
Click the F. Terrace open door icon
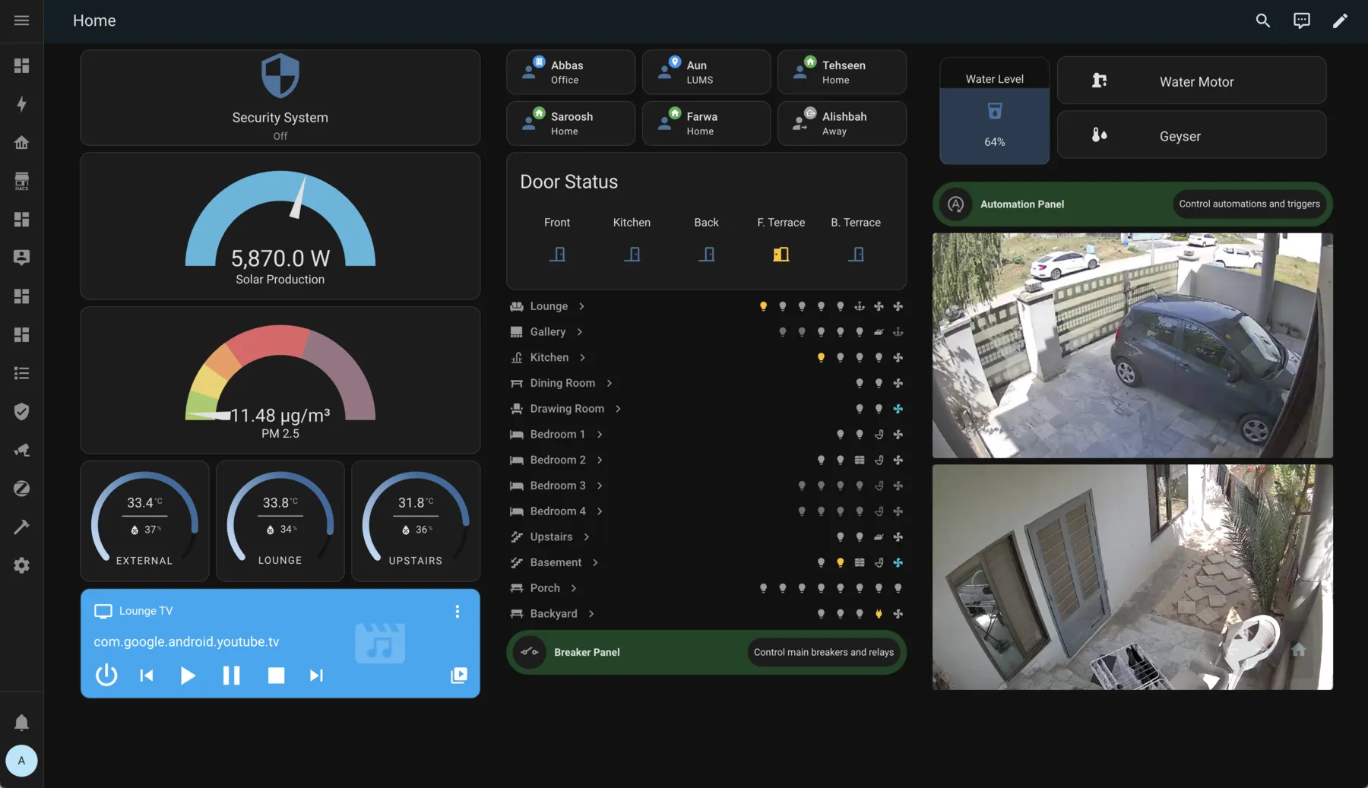[x=781, y=254]
